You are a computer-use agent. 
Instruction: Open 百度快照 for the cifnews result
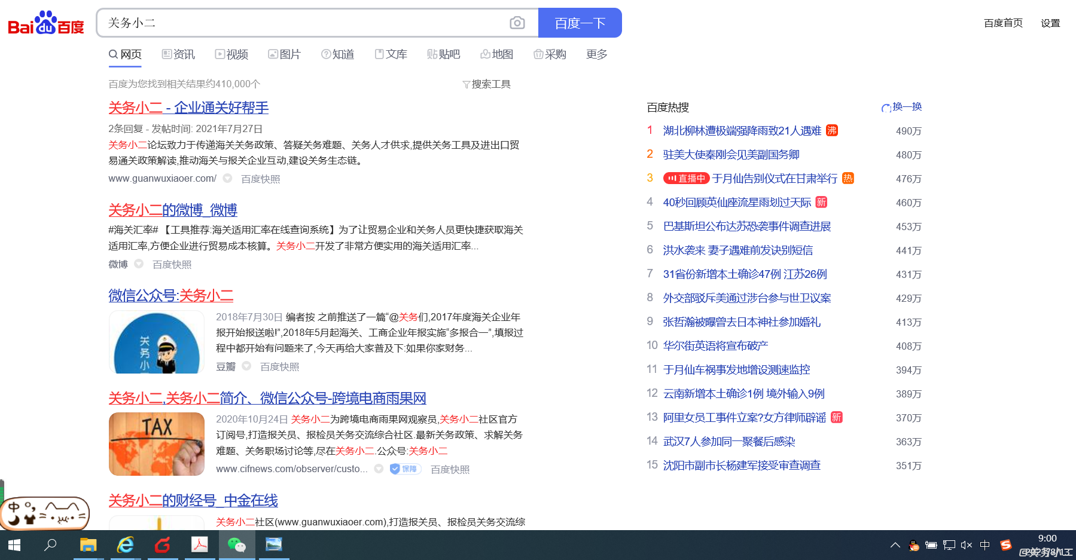(x=450, y=469)
